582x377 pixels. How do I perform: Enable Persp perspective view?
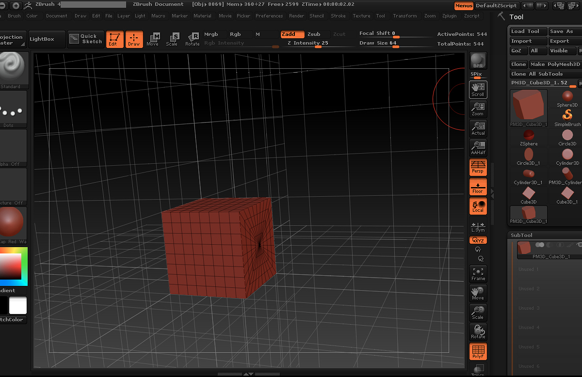tap(478, 167)
